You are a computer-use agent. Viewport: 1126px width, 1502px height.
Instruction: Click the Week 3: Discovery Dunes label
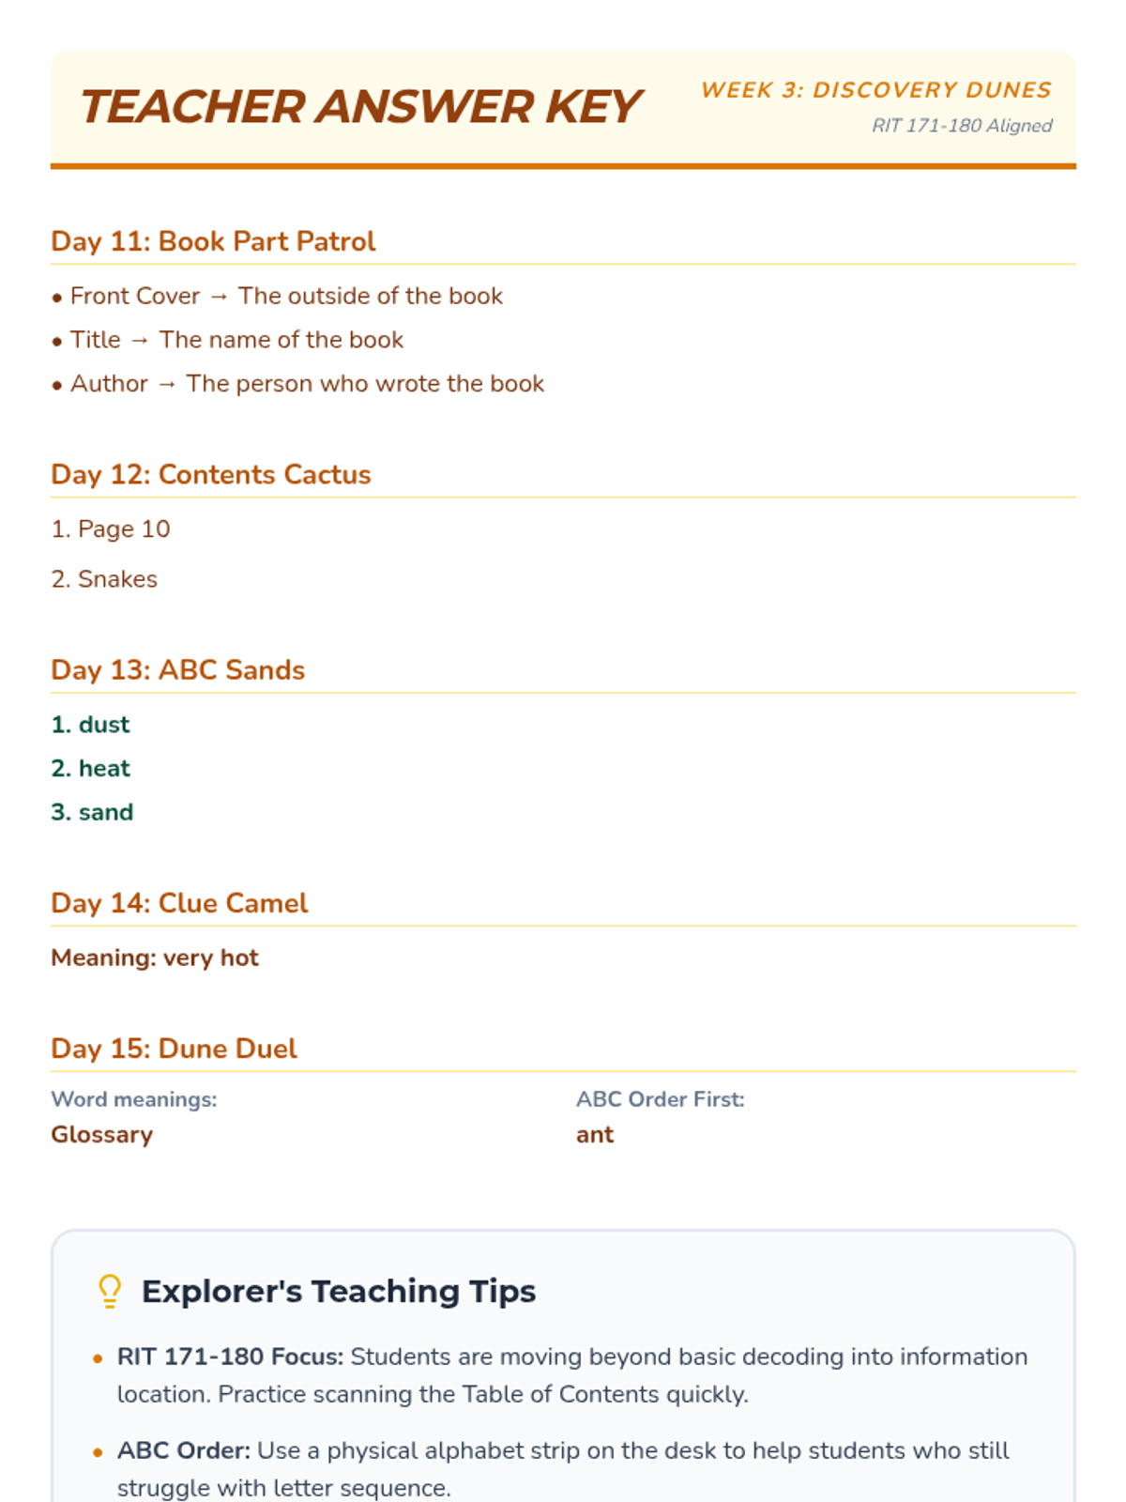(x=875, y=90)
